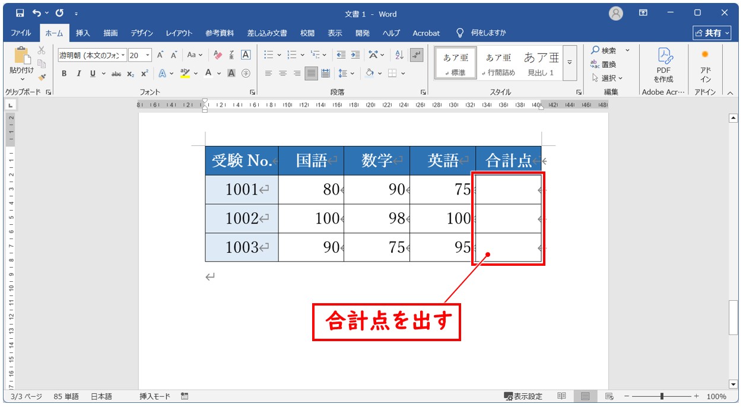The width and height of the screenshot is (743, 407).
Task: Toggle show/hide paragraph marks button
Action: click(417, 55)
